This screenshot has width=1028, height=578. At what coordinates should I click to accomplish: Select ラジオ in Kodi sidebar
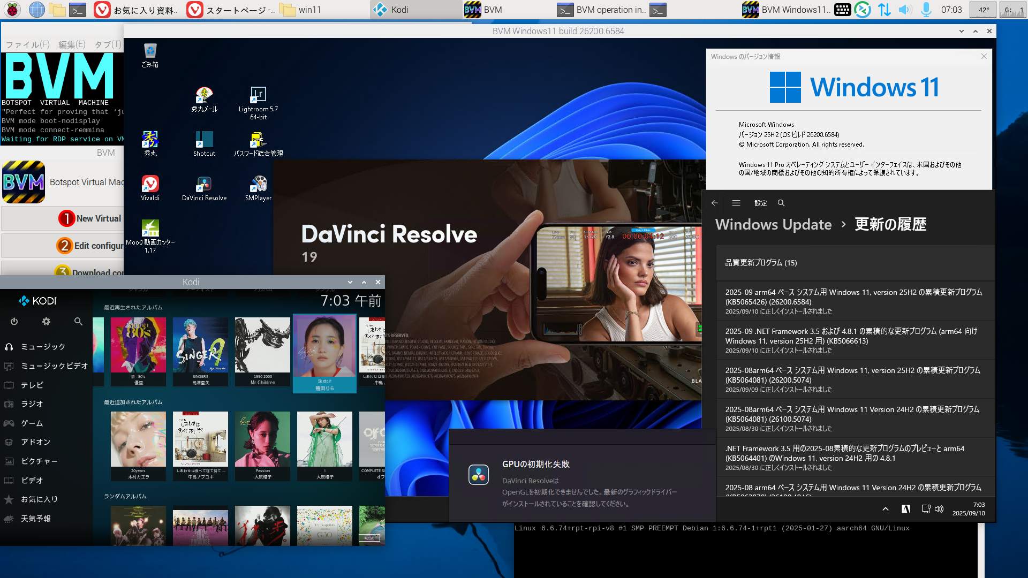coord(46,404)
